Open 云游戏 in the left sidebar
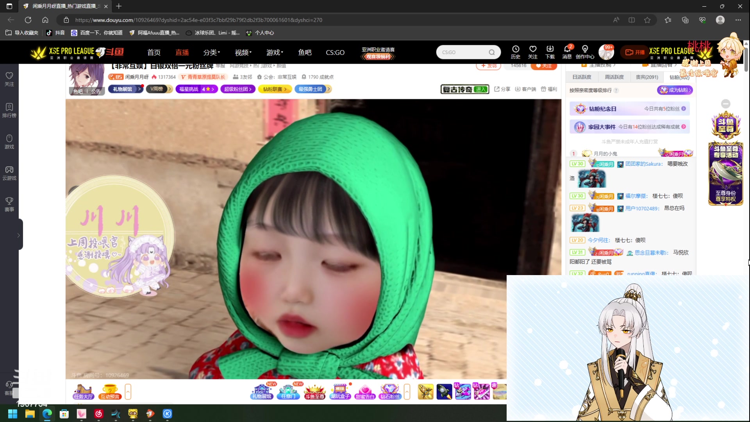Image resolution: width=750 pixels, height=422 pixels. [9, 173]
